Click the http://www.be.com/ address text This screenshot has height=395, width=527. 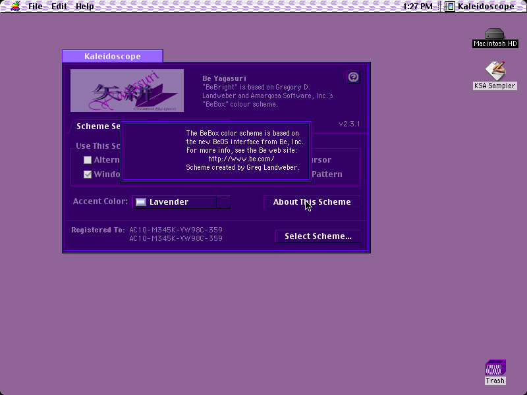pyautogui.click(x=241, y=159)
